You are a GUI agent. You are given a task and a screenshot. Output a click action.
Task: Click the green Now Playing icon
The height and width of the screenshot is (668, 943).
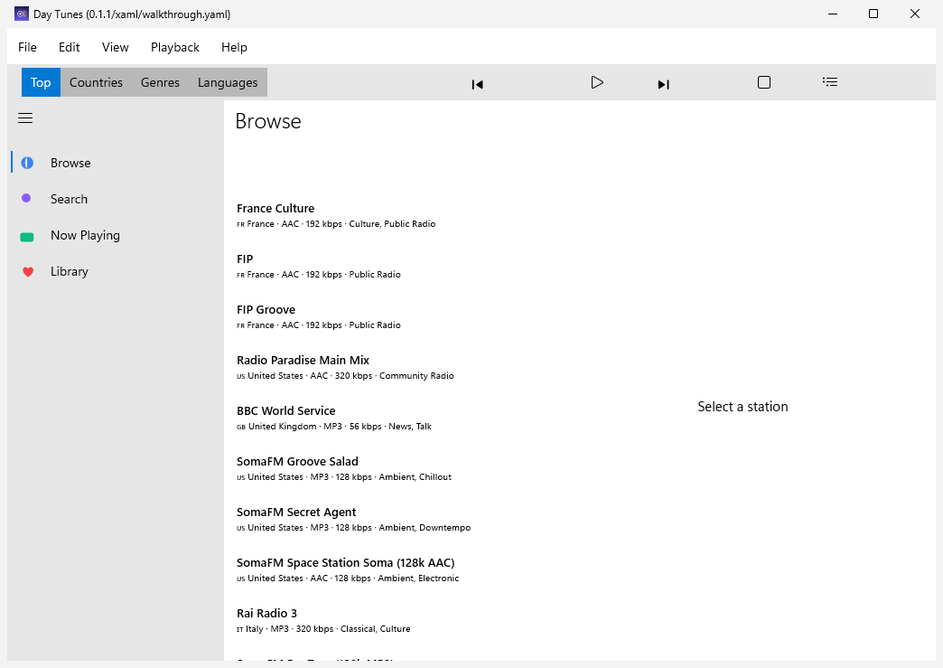pos(27,237)
